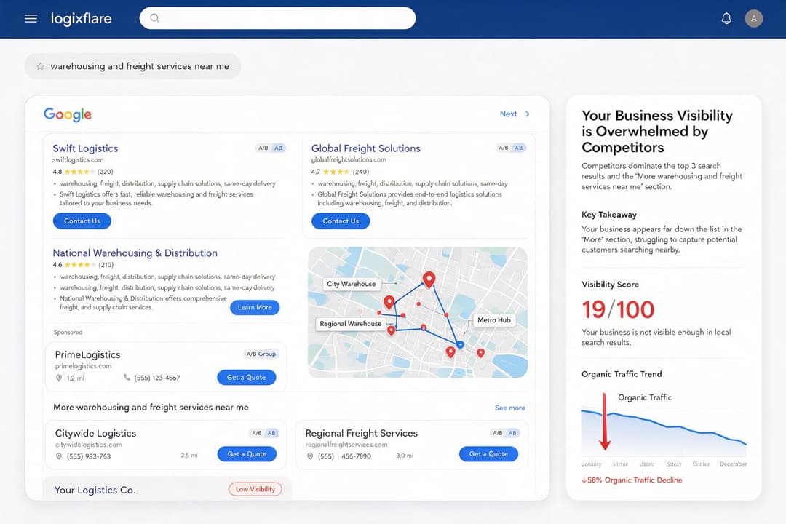Click the 19/100 Visibility Score value
Viewport: 786px width, 524px height.
pos(618,309)
